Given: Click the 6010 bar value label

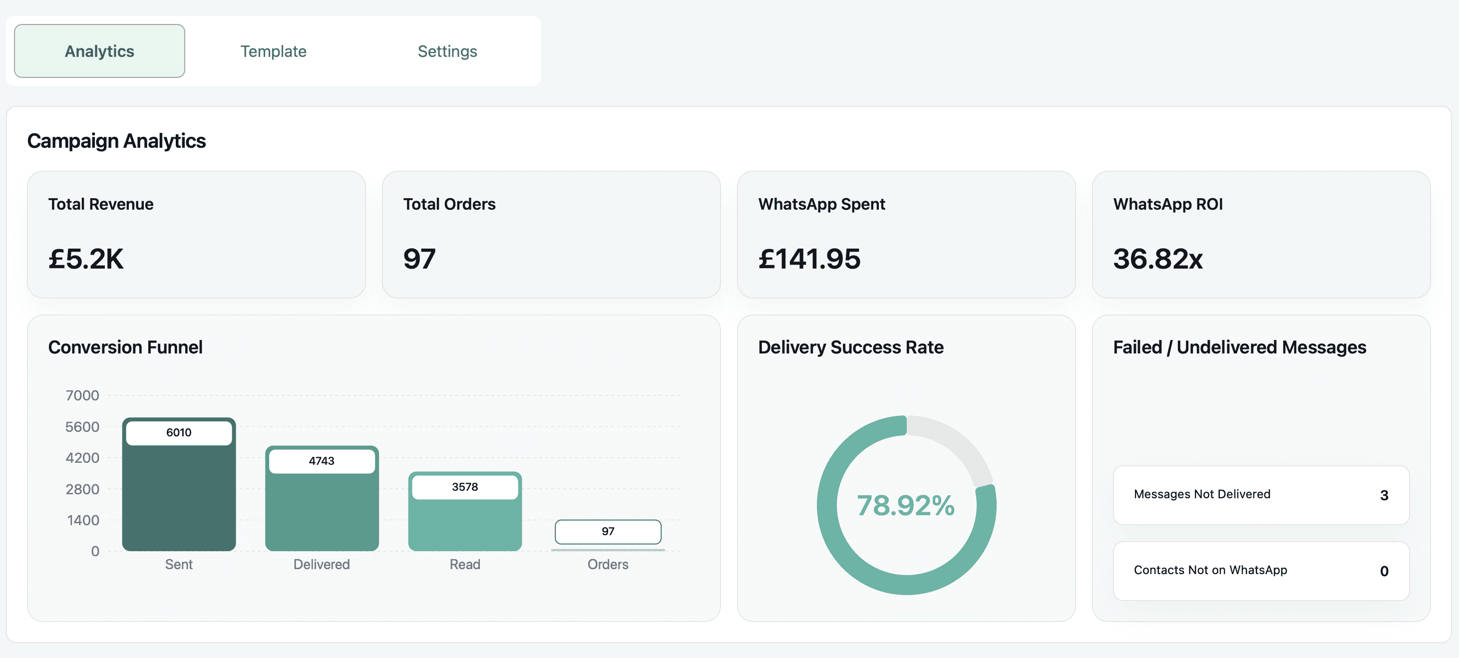Looking at the screenshot, I should [x=178, y=433].
